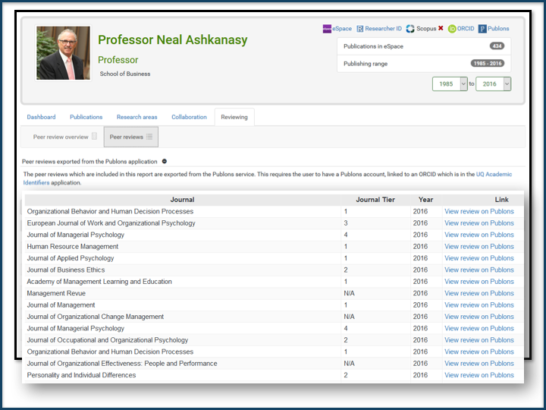View review for Journal of Management
The image size is (546, 410).
point(479,305)
